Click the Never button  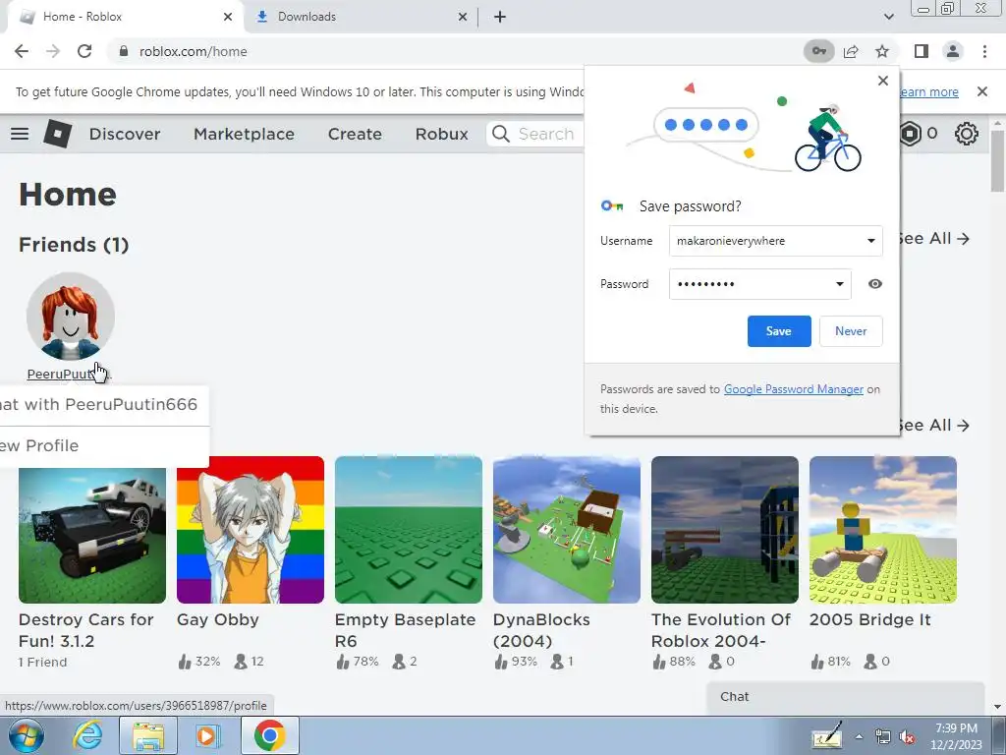click(851, 331)
